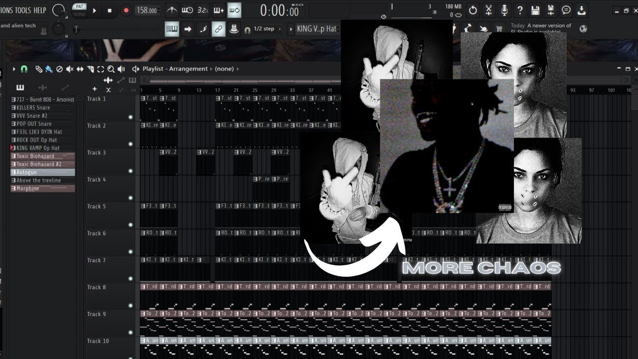This screenshot has width=638, height=359.
Task: Open the KING V..p Hat pattern selector
Action: tap(317, 29)
